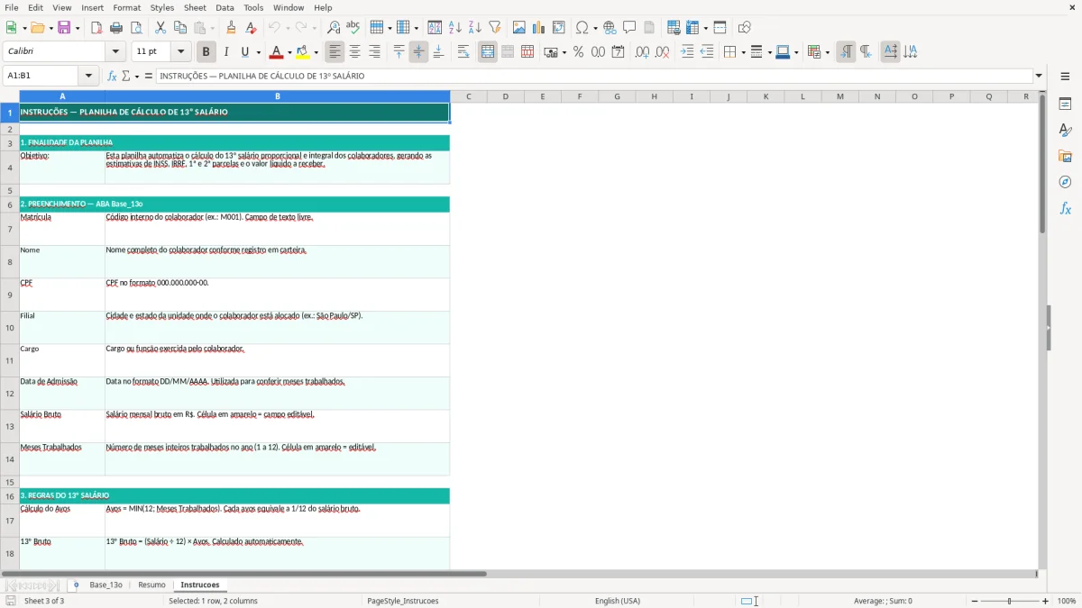Click Sort Descending icon
This screenshot has height=608, width=1082.
pyautogui.click(x=475, y=28)
